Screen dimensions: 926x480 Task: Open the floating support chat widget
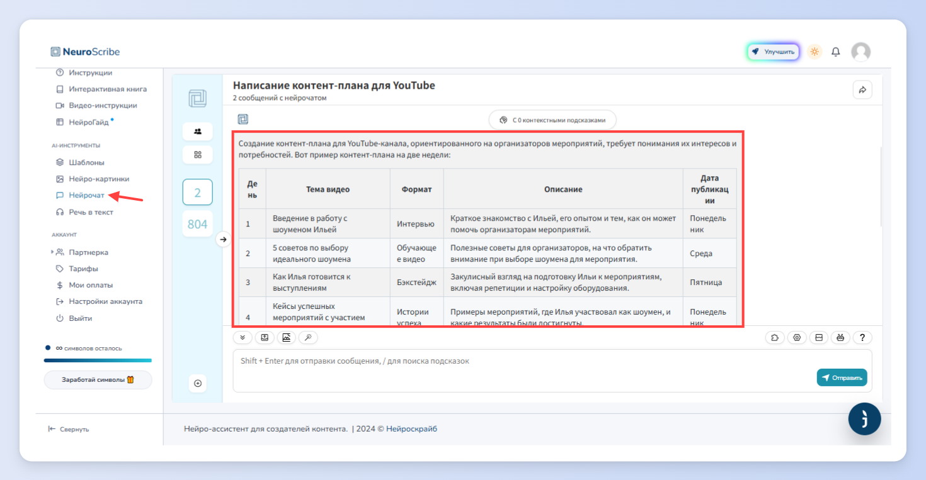pos(864,419)
